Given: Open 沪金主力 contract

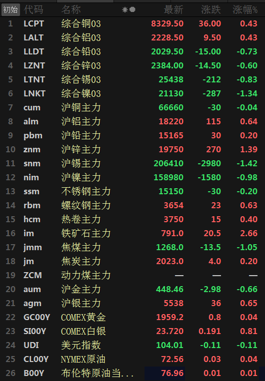Looking at the screenshot, I should click(81, 290).
